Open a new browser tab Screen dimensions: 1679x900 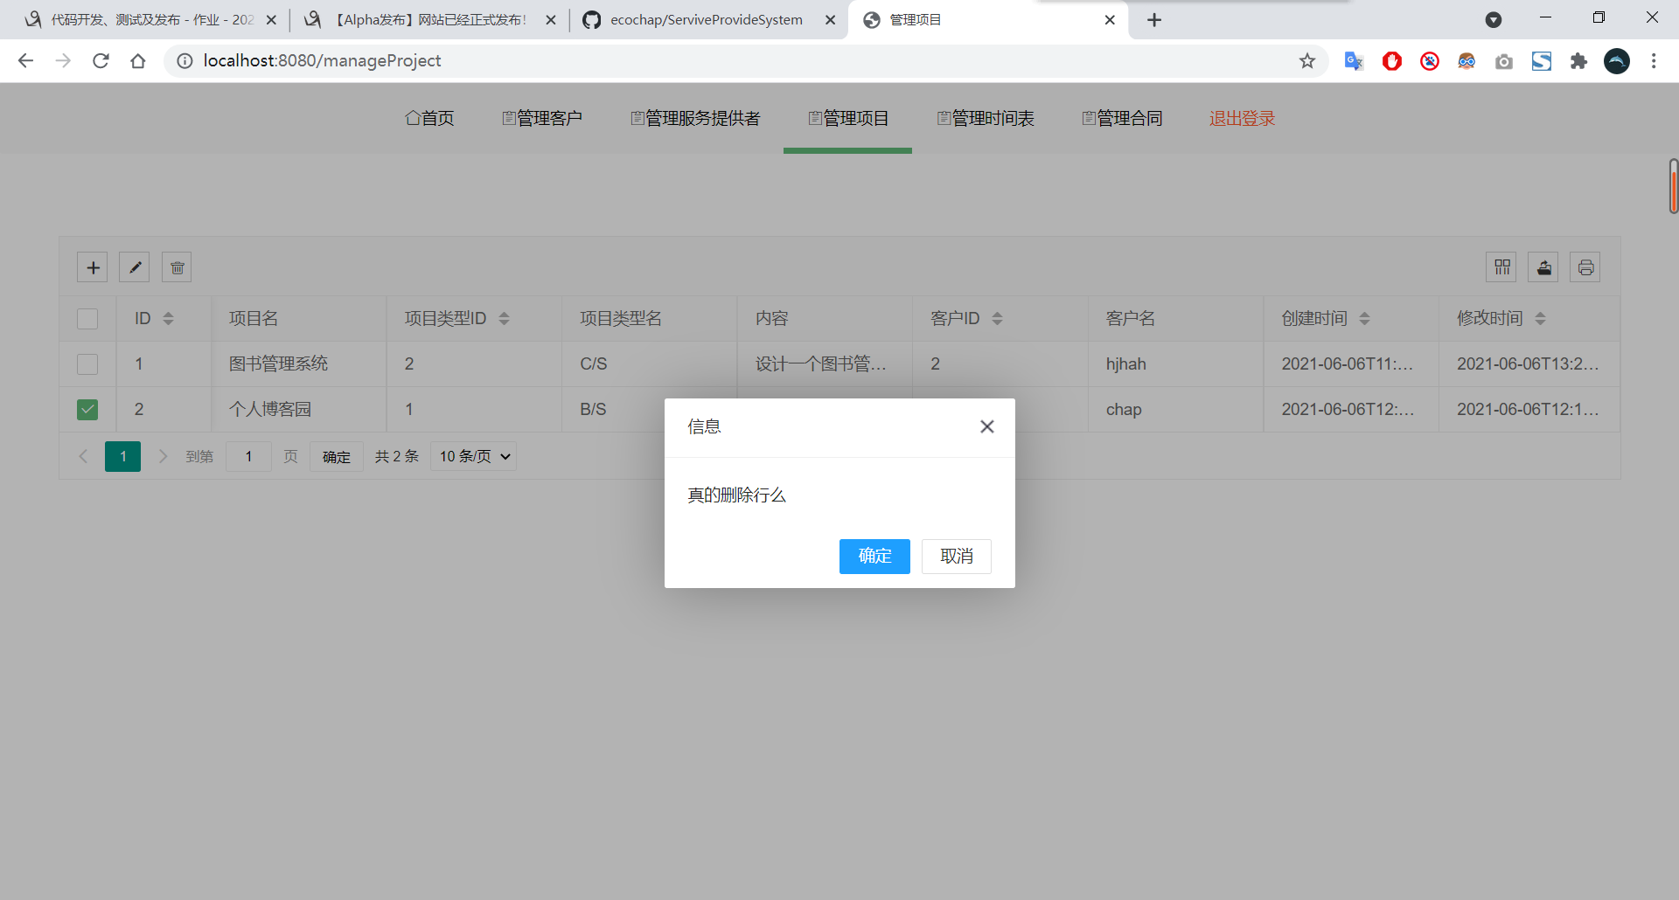pyautogui.click(x=1154, y=20)
